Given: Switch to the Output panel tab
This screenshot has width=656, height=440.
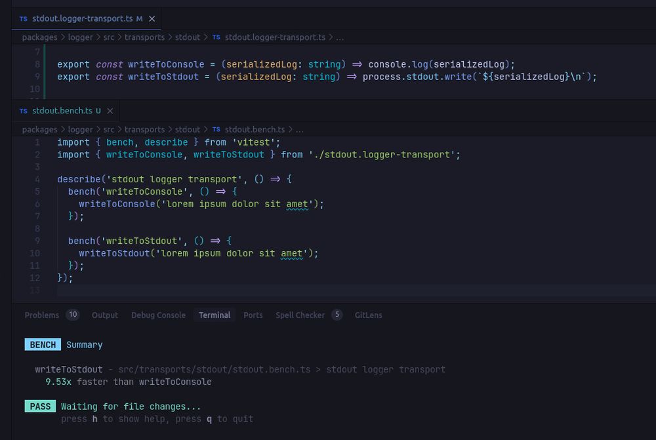Looking at the screenshot, I should tap(104, 315).
